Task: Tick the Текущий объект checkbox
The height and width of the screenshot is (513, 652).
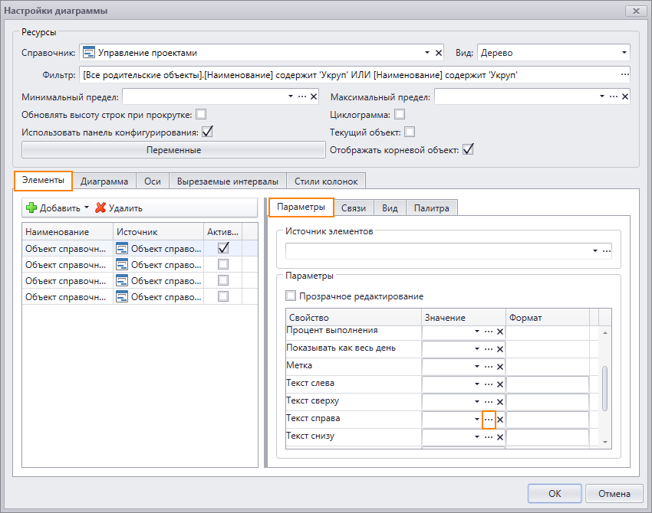Action: pyautogui.click(x=410, y=132)
